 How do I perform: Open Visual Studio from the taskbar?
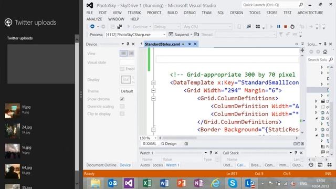[129, 183]
